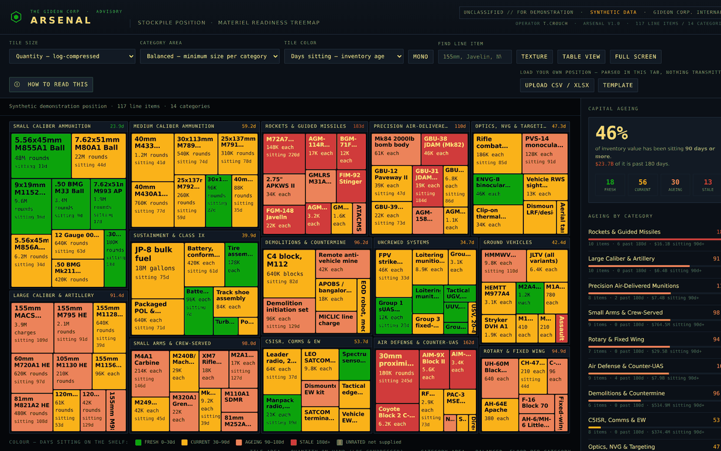Open the Tile Size dropdown
721x451 pixels.
point(72,57)
